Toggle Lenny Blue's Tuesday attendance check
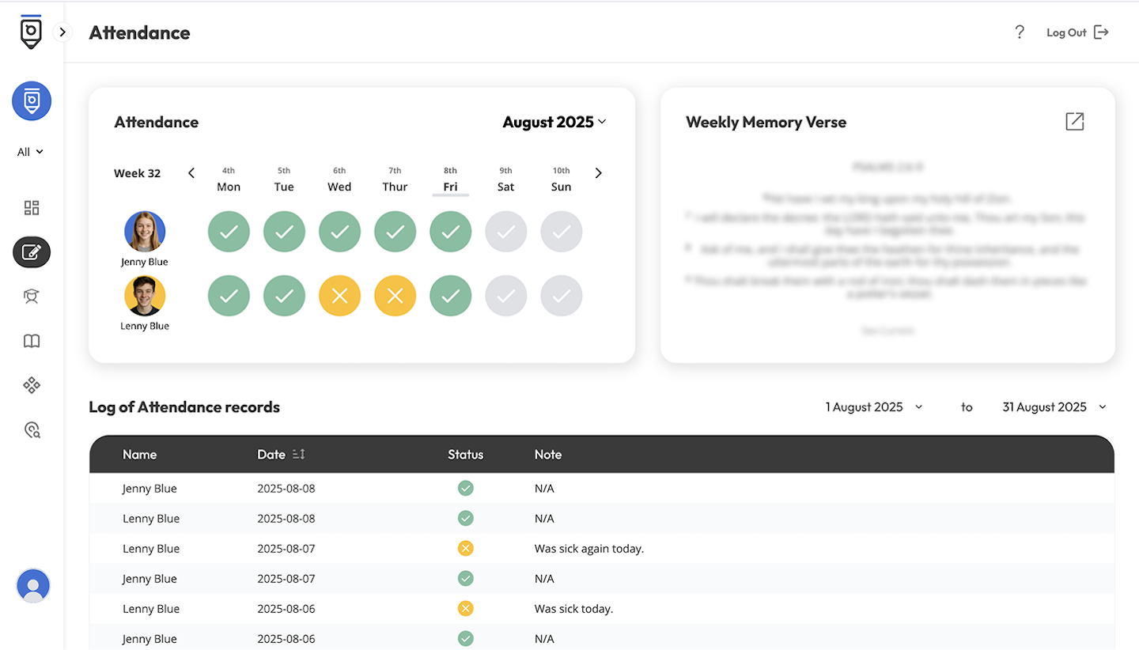1139x650 pixels. pos(284,296)
